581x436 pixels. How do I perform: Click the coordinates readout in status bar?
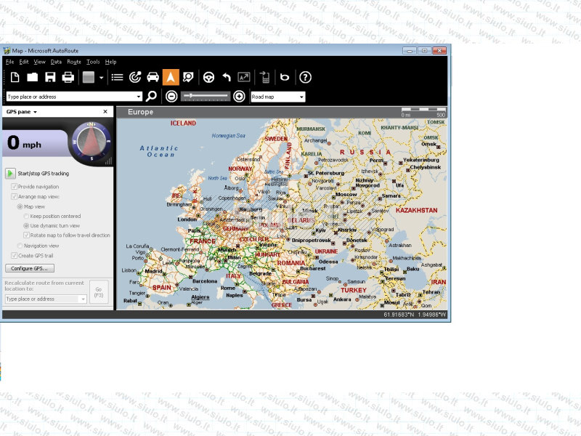tap(415, 315)
